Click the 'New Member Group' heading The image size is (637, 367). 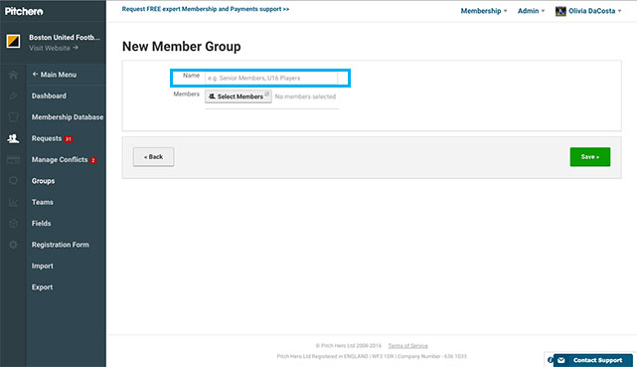point(181,47)
